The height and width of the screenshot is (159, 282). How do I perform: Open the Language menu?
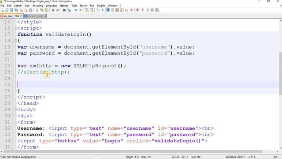tap(51, 6)
